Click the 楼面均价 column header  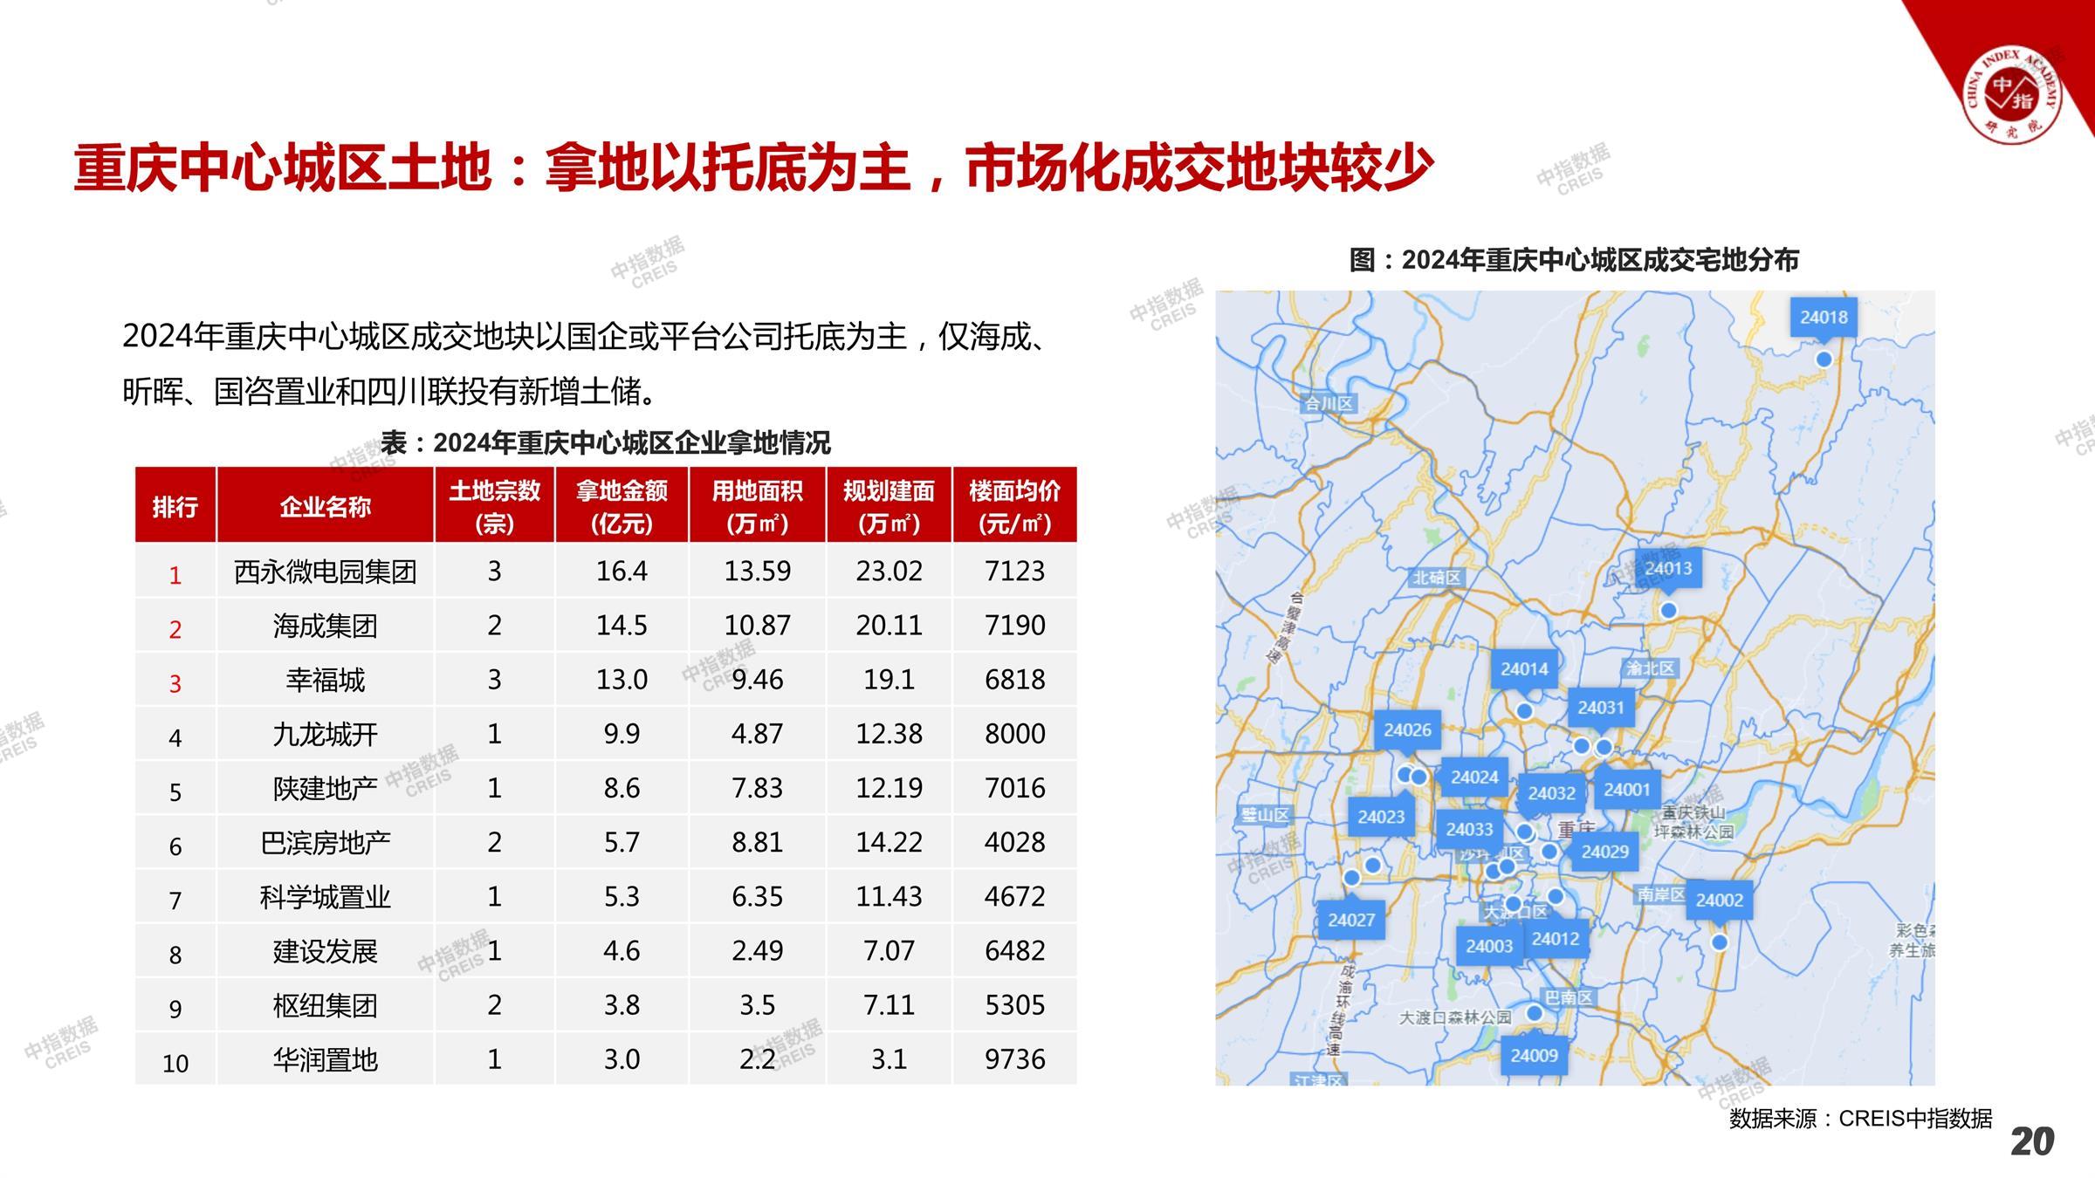coord(1014,506)
